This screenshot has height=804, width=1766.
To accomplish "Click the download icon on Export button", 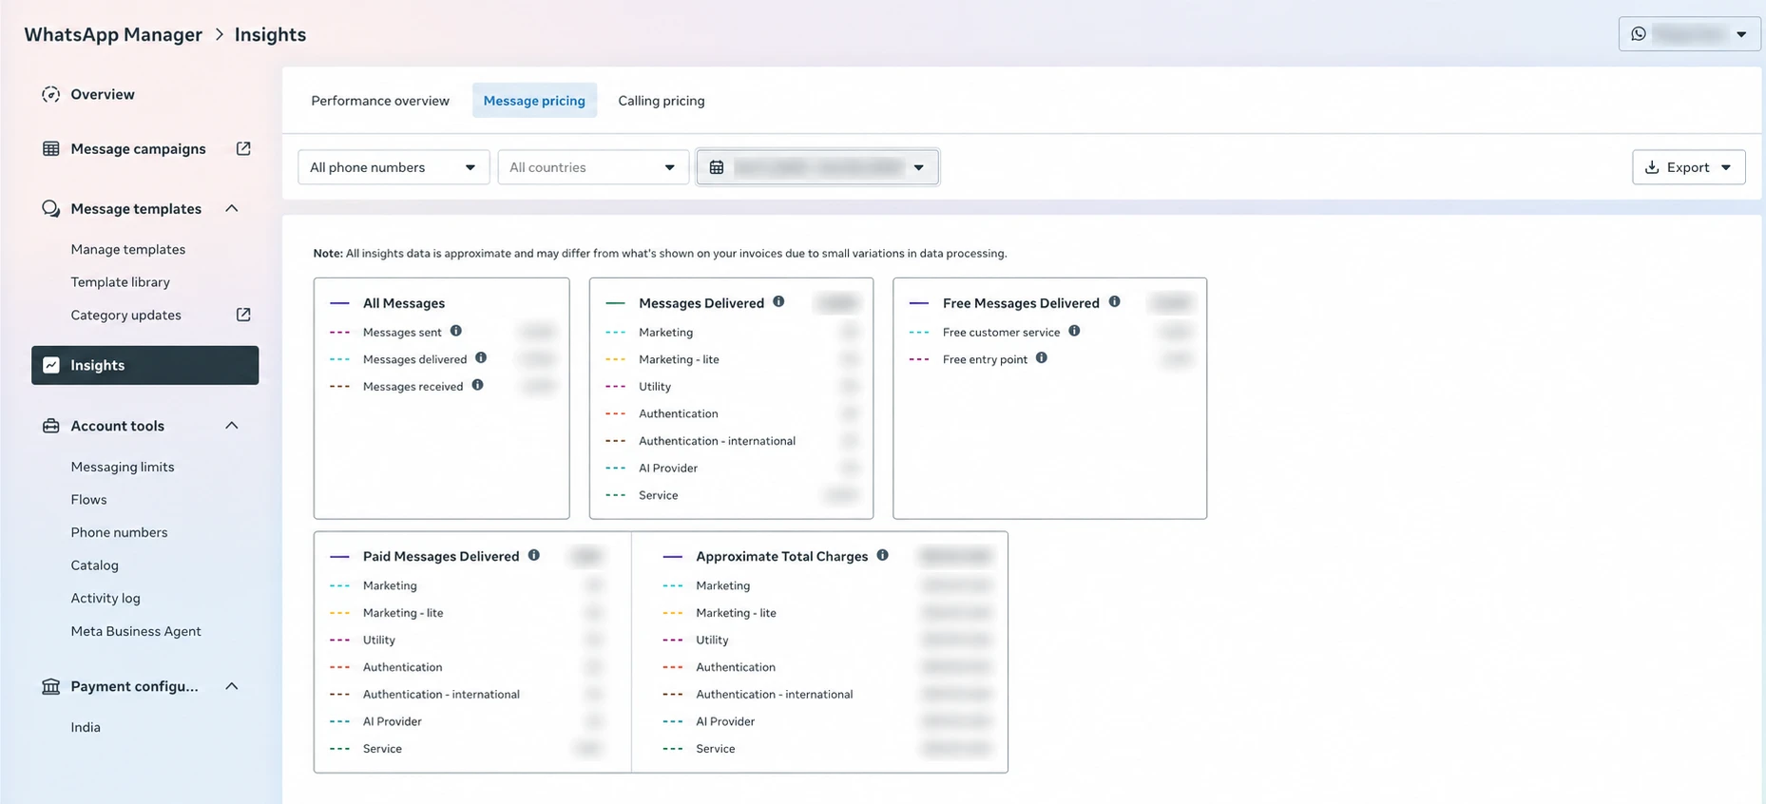I will tap(1652, 167).
